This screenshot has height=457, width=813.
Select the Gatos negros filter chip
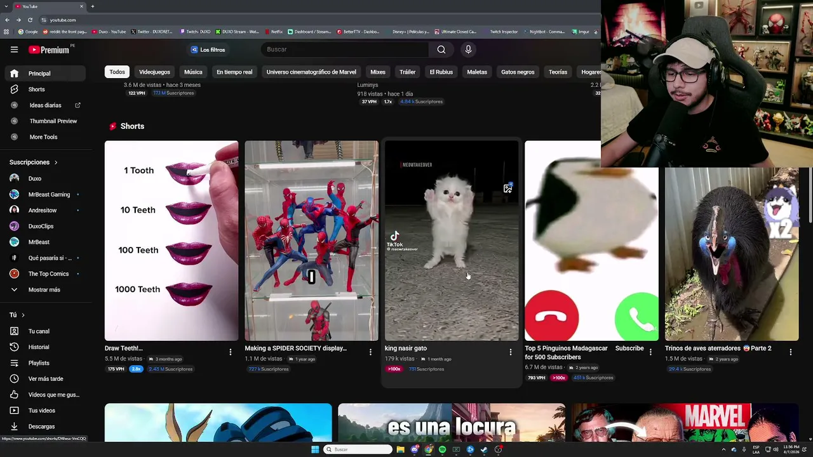[x=518, y=72]
